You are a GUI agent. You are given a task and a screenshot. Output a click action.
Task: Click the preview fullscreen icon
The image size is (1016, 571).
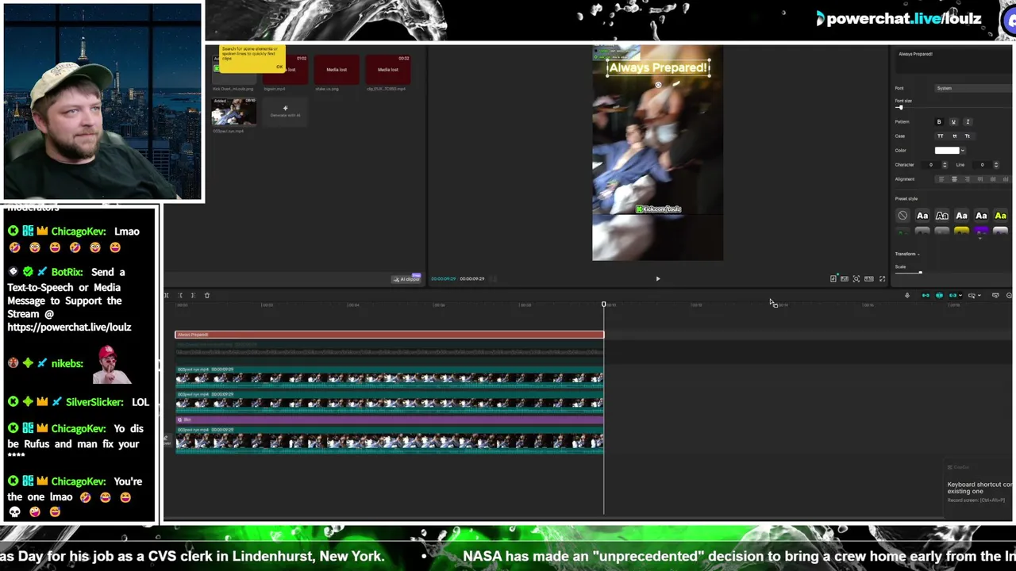click(882, 278)
